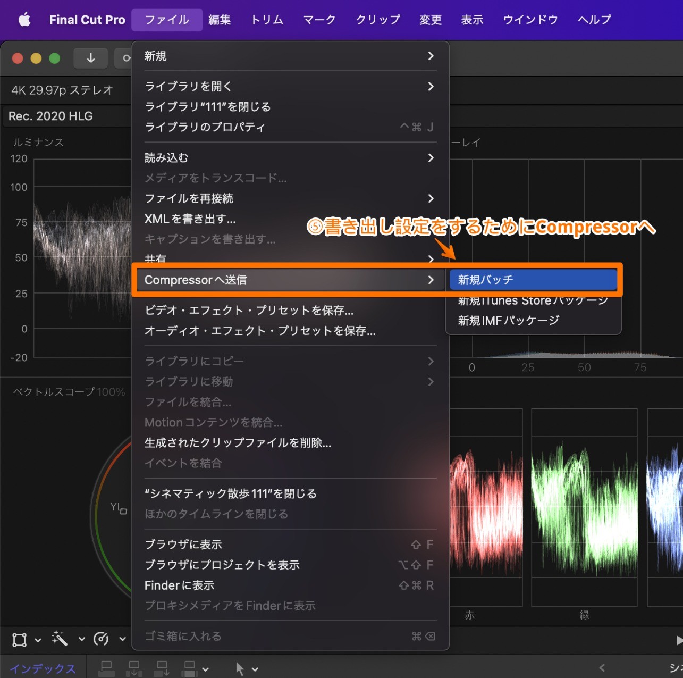Click the disabled ライブラリにコピー item
Viewport: 683px width, 678px height.
coord(290,361)
